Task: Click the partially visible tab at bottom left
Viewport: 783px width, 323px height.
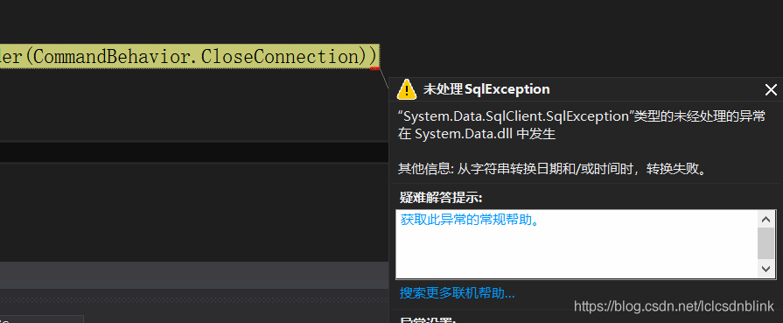Action: [41, 319]
